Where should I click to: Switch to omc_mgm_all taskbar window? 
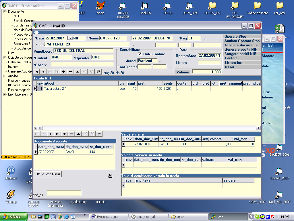(148, 217)
